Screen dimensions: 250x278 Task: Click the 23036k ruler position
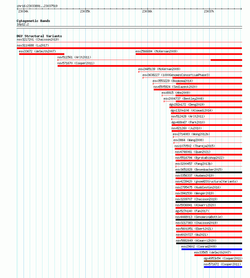pyautogui.click(x=147, y=11)
